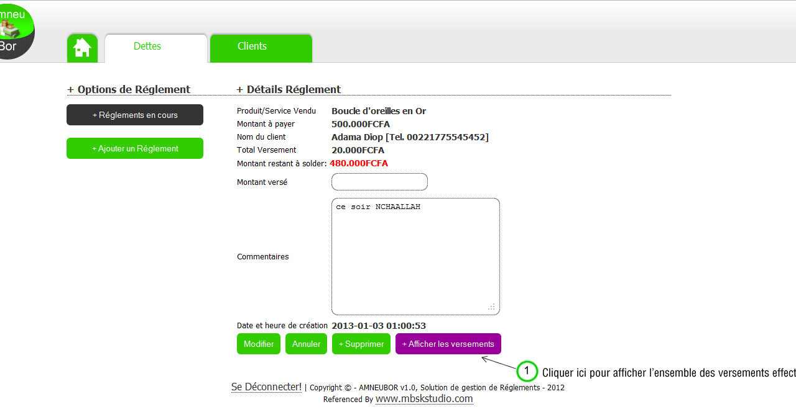This screenshot has width=796, height=412.
Task: Click the Amneubor logo
Action: (16, 31)
